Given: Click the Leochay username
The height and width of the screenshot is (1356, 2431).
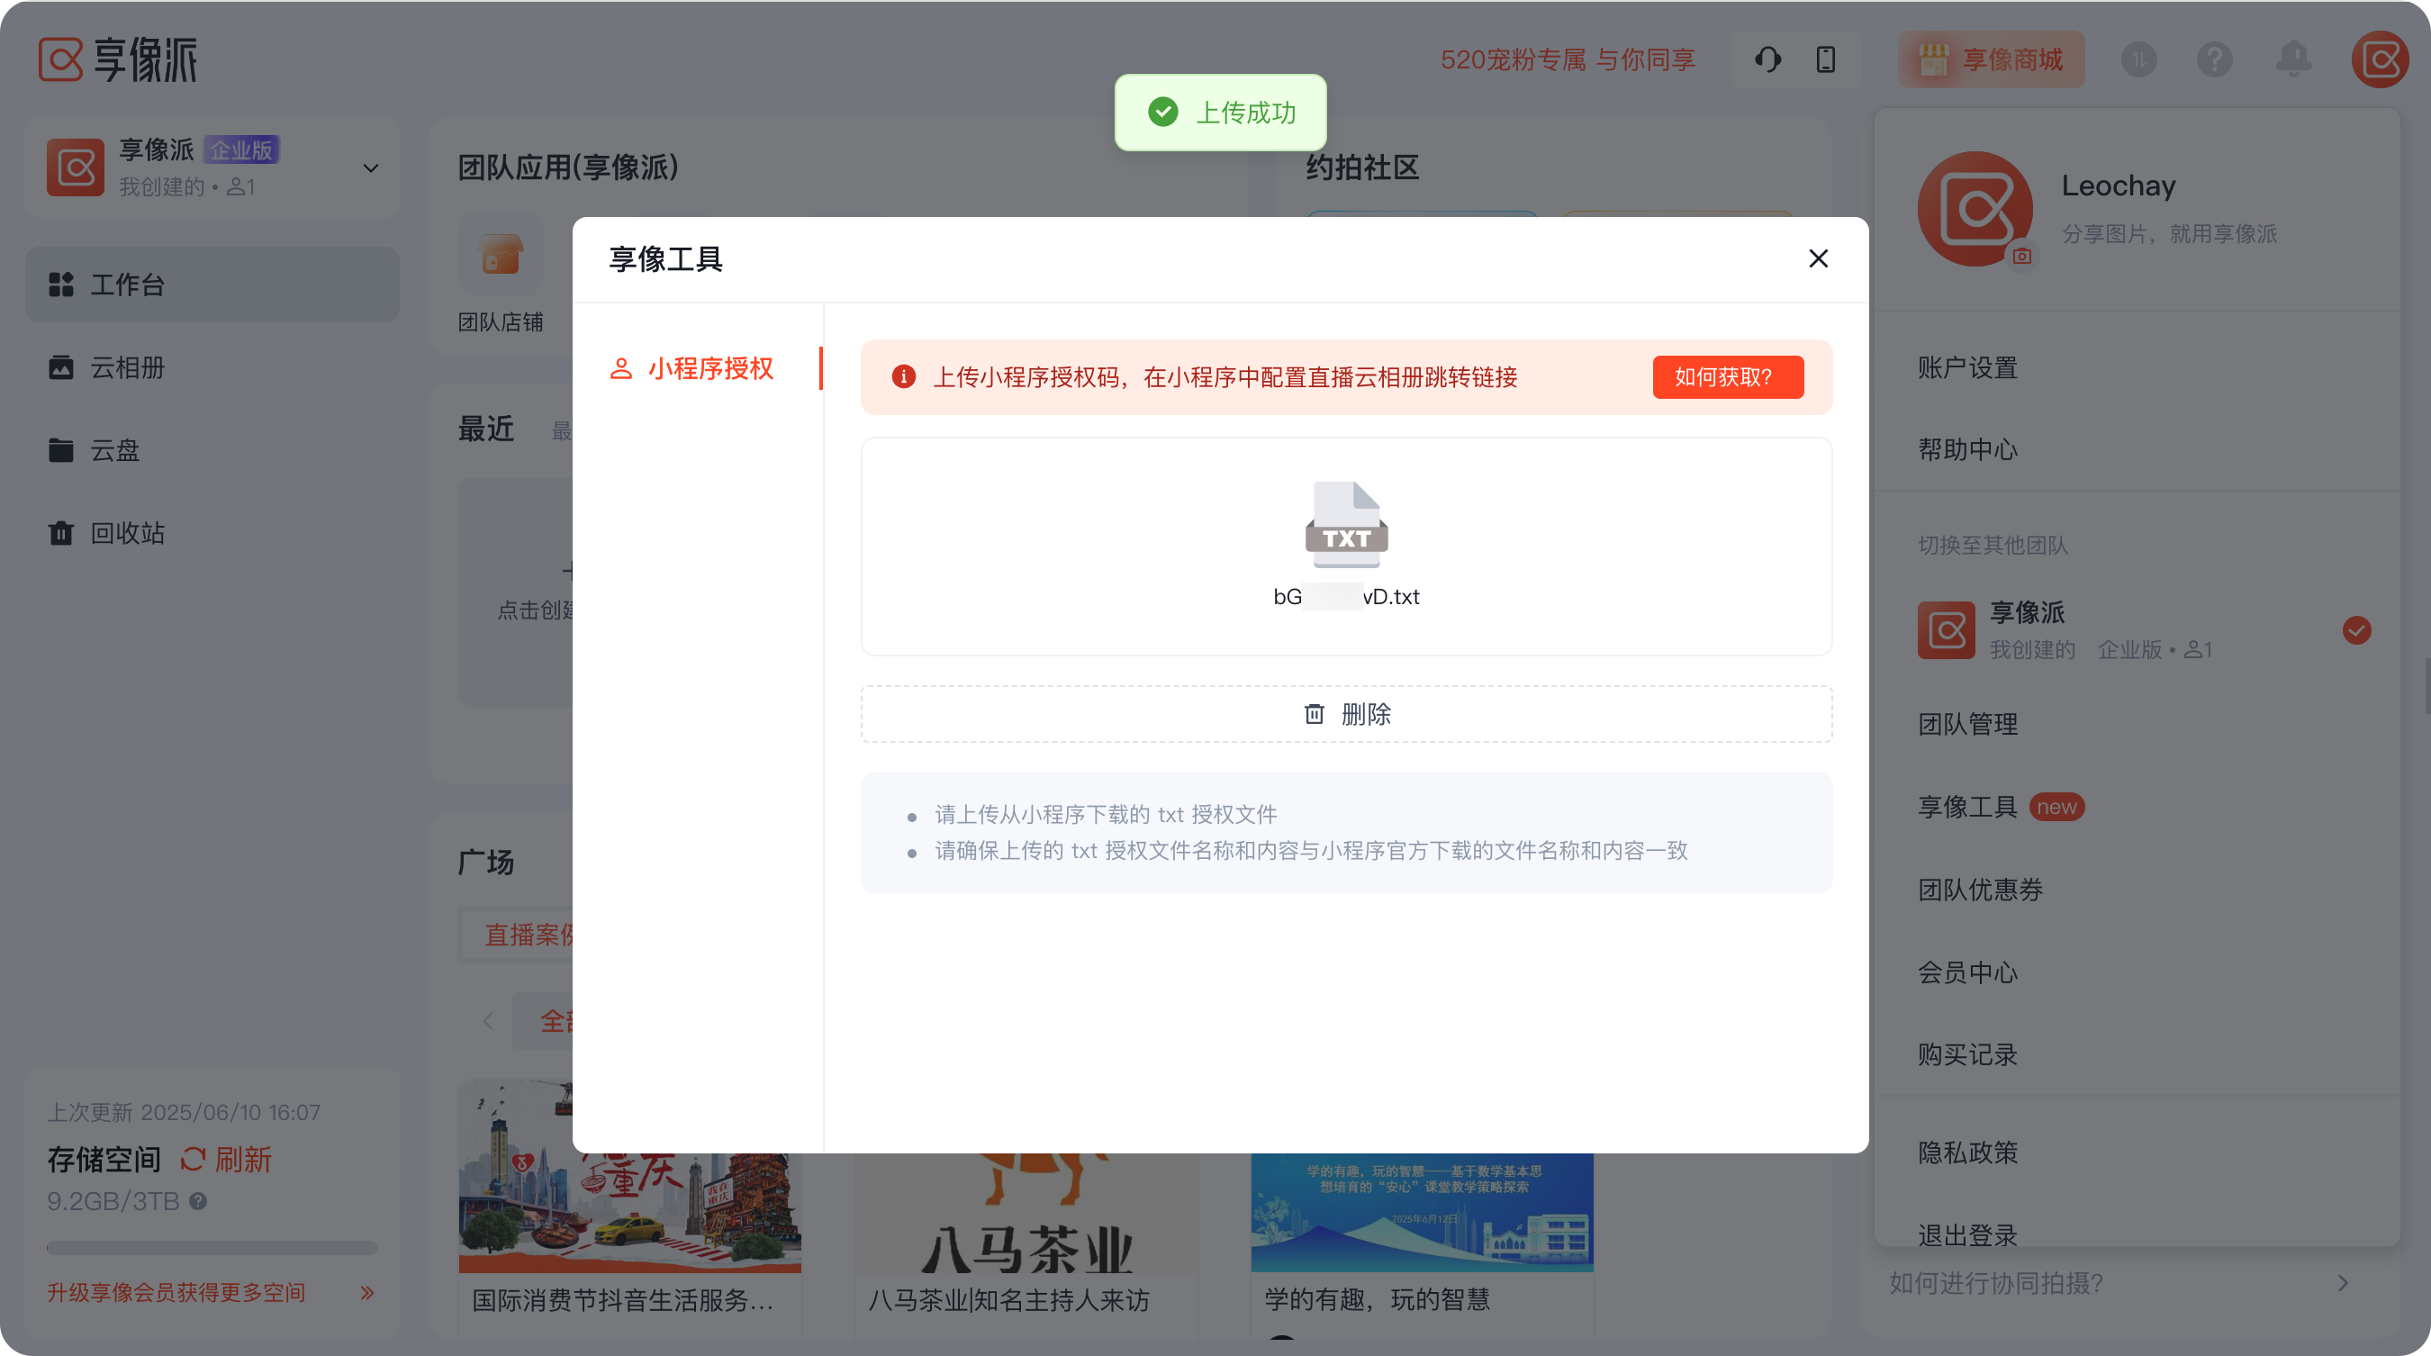Looking at the screenshot, I should coord(2119,185).
